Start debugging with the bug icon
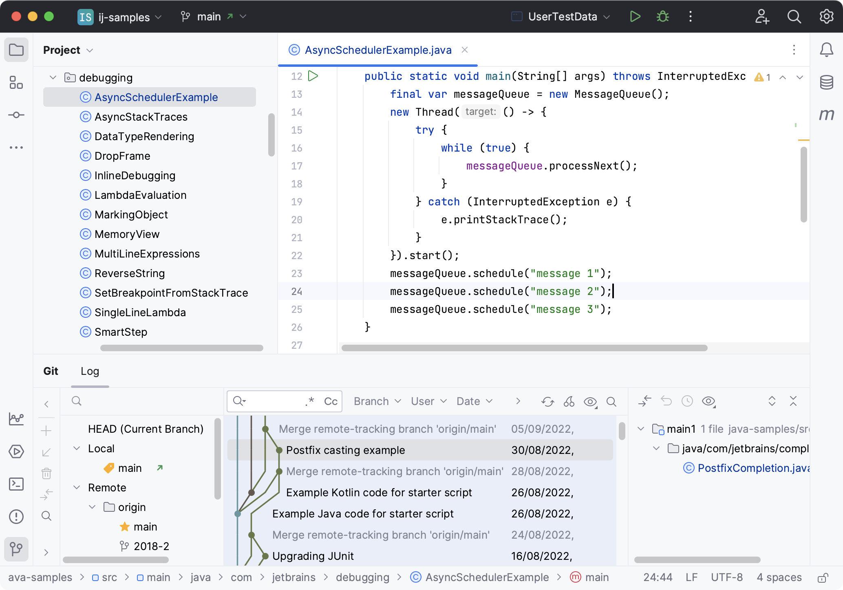The height and width of the screenshot is (590, 843). [662, 16]
